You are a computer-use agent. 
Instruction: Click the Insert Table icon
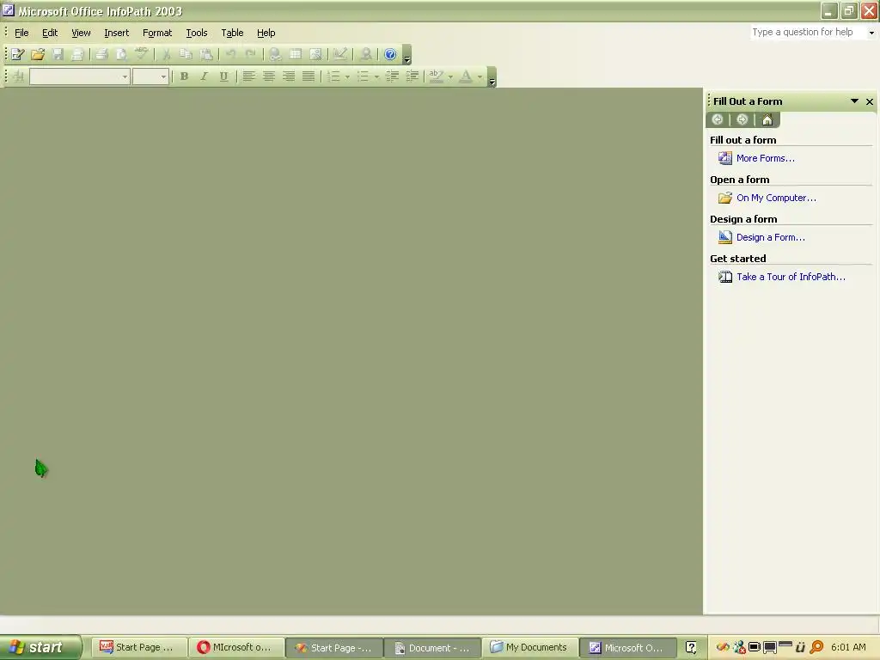click(296, 54)
